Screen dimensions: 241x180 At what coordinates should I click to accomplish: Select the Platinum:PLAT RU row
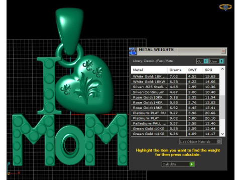tap(175, 113)
